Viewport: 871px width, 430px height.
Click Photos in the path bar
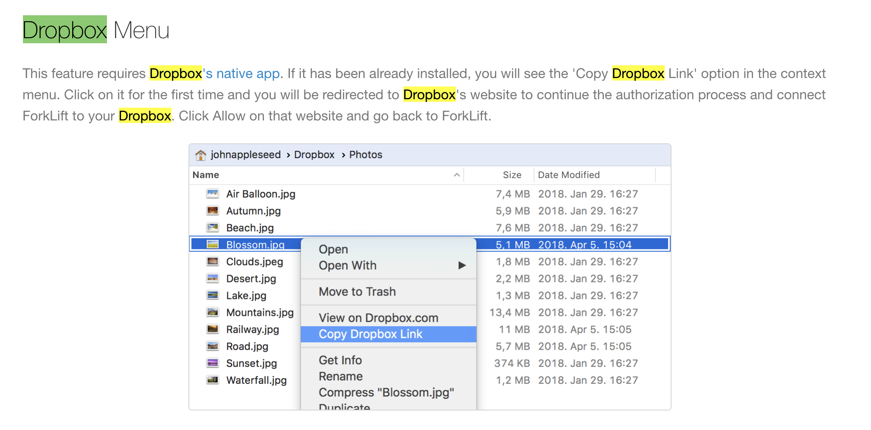(366, 155)
